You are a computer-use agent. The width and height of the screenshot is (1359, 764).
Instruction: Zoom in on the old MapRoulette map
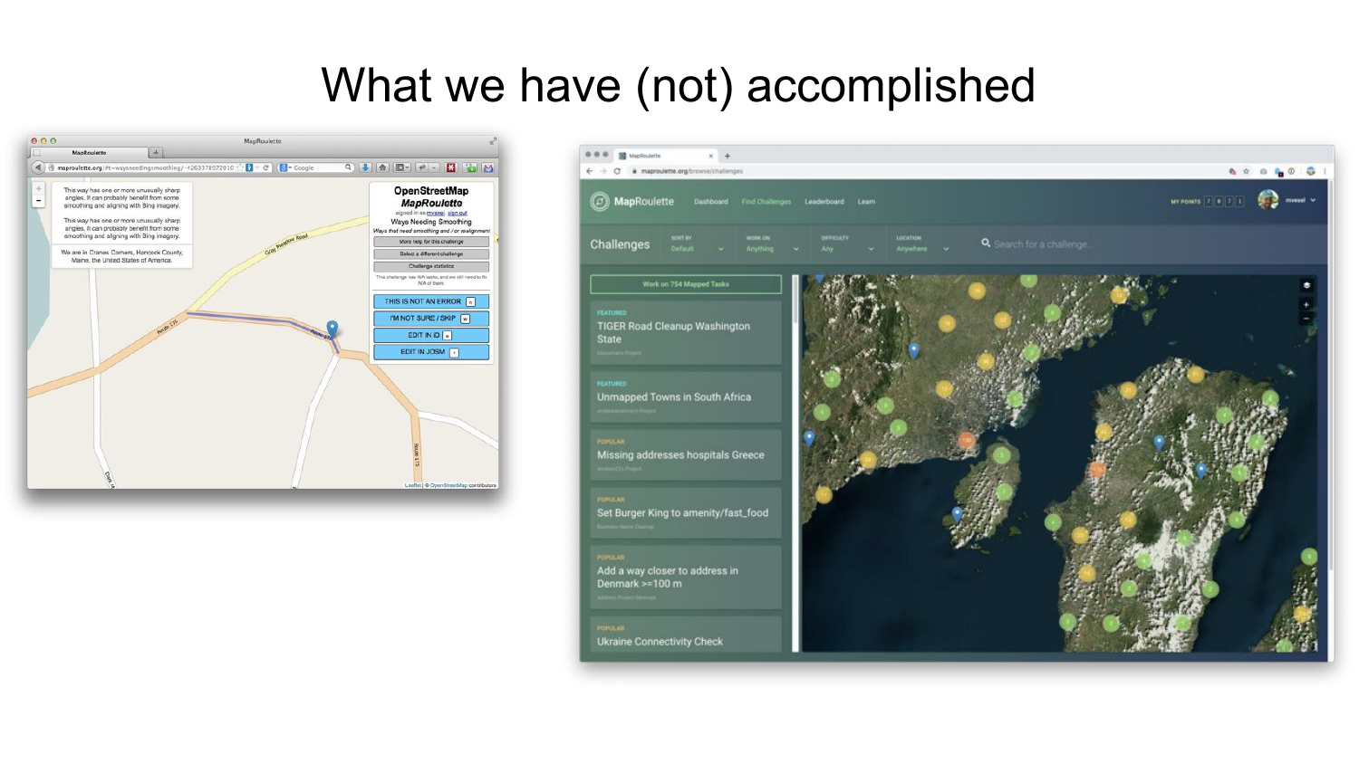coord(38,189)
